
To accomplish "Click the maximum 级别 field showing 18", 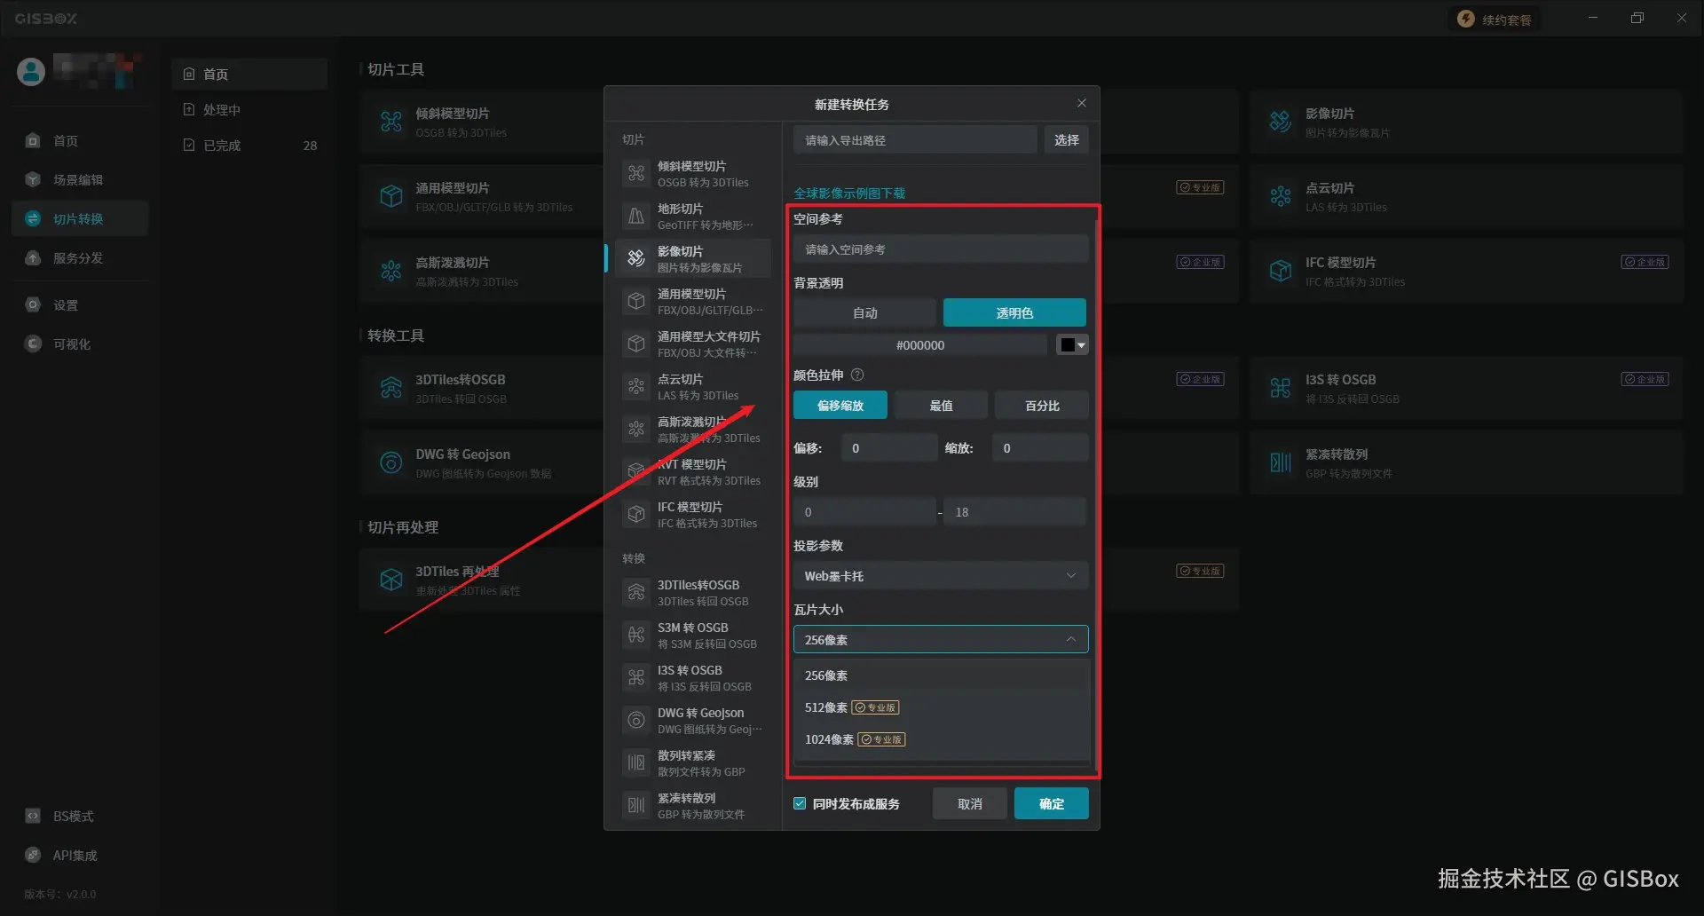I will 1015,512.
